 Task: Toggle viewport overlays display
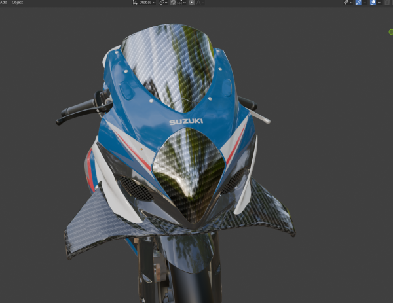(373, 3)
